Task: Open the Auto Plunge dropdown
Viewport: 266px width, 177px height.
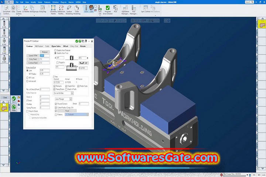Action: pyautogui.click(x=64, y=99)
